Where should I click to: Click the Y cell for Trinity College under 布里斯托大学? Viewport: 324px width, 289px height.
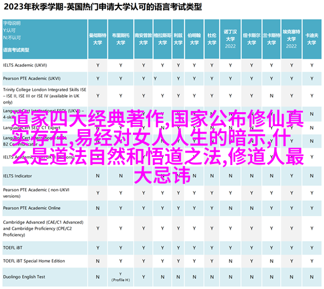(x=120, y=96)
